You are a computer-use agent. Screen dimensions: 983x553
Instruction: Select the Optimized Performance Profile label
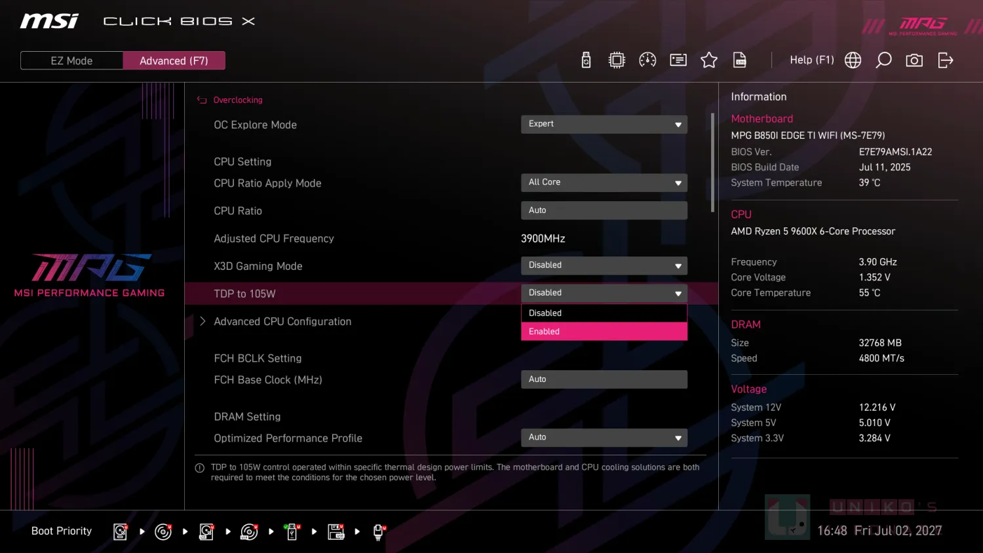pos(288,438)
